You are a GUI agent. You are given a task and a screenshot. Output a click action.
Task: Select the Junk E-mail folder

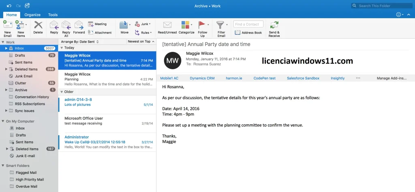point(29,156)
